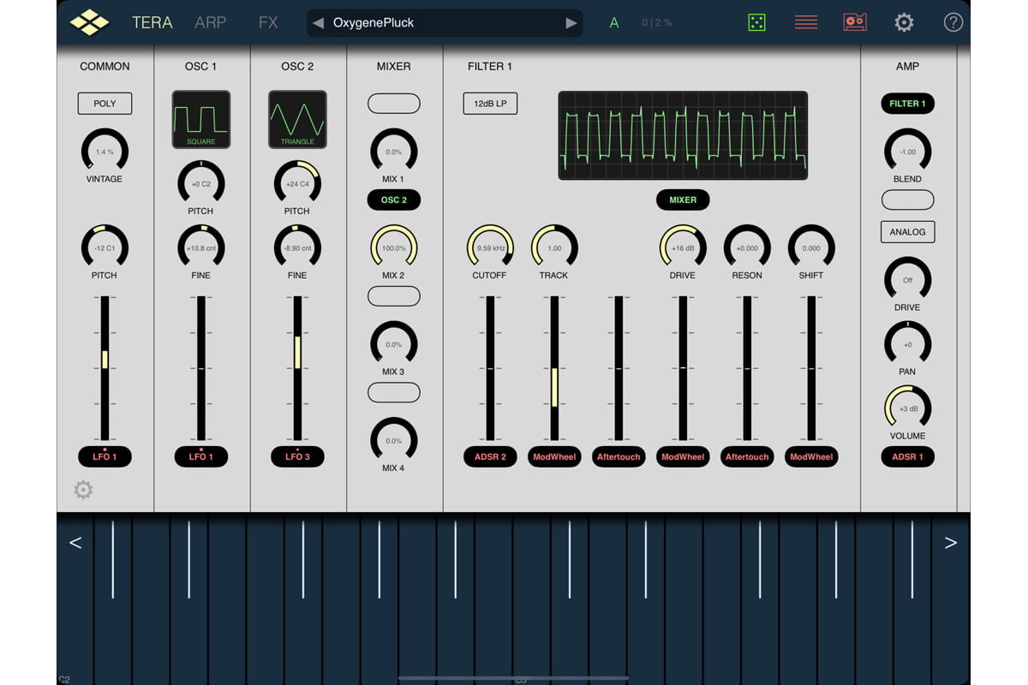Toggle the A slot indicator
This screenshot has height=685, width=1028.
click(614, 23)
